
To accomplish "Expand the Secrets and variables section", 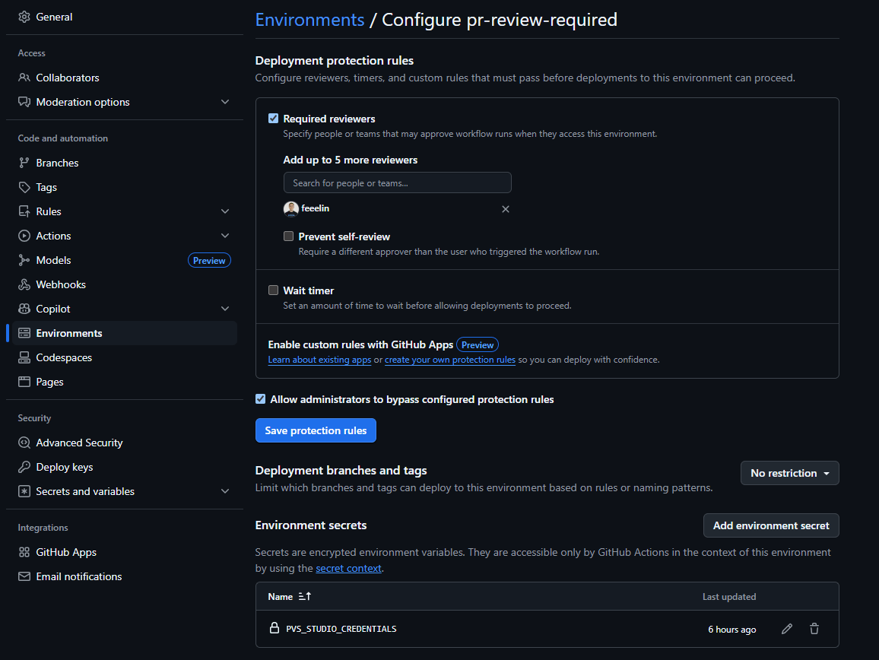I will pyautogui.click(x=225, y=491).
